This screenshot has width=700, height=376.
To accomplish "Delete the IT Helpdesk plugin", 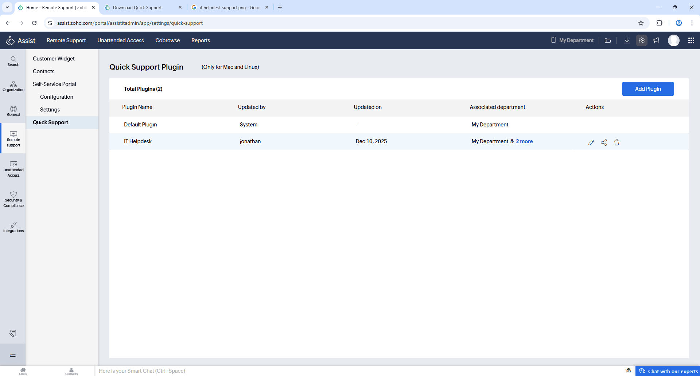I will 617,142.
